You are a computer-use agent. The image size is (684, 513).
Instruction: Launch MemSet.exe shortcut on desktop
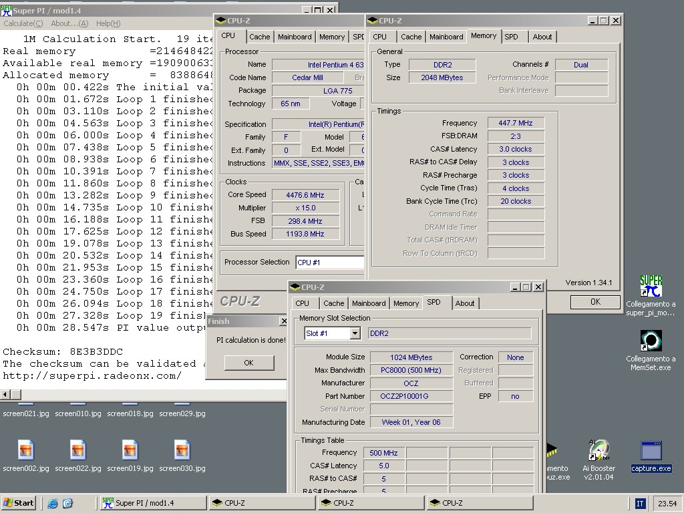point(651,340)
